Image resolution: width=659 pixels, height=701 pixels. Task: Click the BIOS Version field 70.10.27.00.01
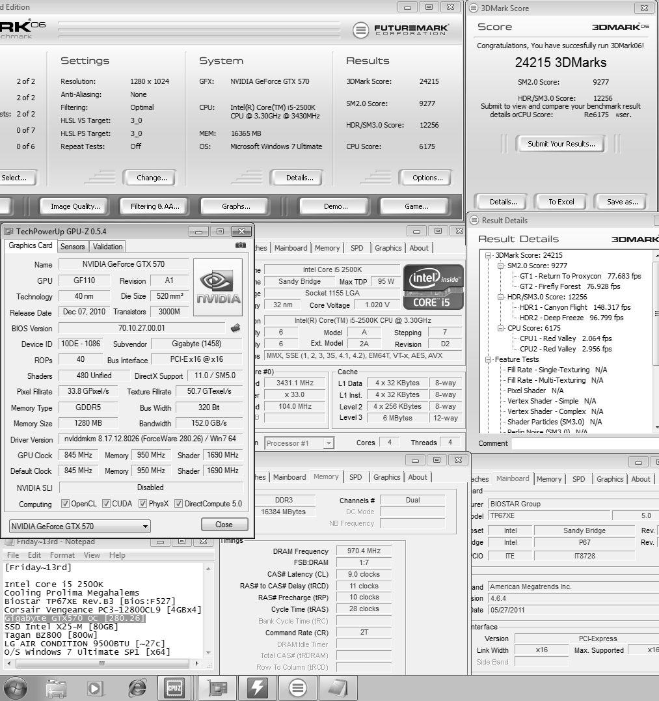pos(142,327)
